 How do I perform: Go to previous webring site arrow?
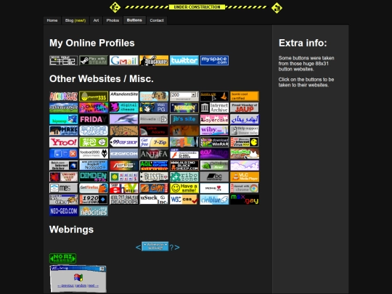(x=138, y=248)
